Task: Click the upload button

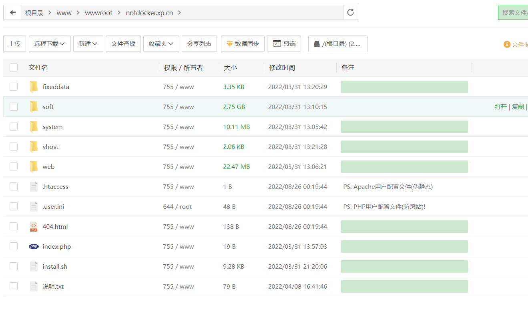Action: click(15, 44)
